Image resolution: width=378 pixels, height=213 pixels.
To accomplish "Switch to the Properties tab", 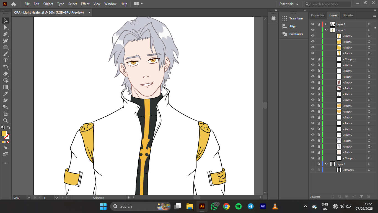I will click(317, 16).
